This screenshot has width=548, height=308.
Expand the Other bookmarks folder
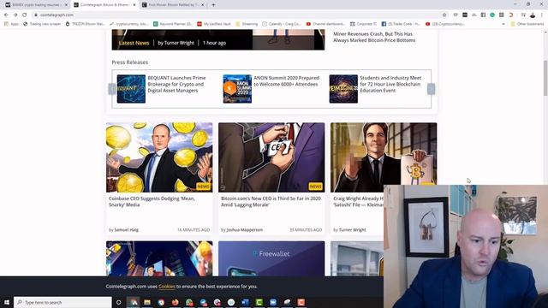[x=527, y=24]
